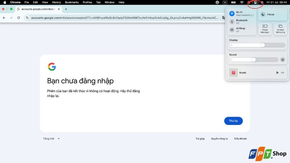Adjust the Sound volume slider
The height and width of the screenshot is (163, 290).
pos(254,60)
